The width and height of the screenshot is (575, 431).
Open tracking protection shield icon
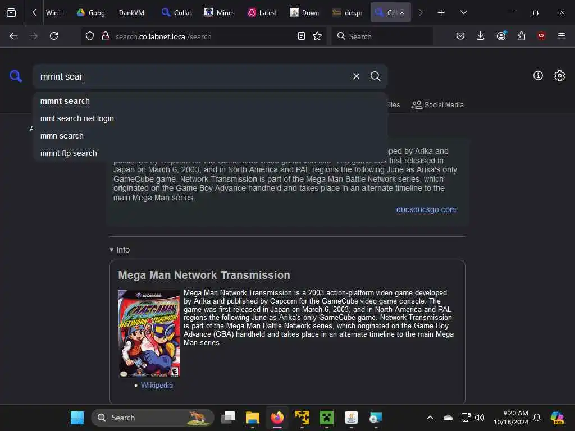(x=90, y=36)
